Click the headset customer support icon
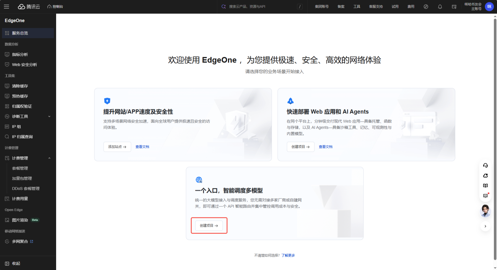 tap(485, 166)
